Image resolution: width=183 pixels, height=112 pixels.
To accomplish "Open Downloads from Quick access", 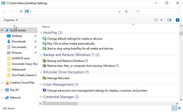I will tap(19, 41).
